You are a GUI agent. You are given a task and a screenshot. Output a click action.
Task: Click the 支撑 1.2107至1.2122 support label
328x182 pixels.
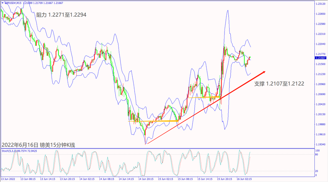point(279,83)
